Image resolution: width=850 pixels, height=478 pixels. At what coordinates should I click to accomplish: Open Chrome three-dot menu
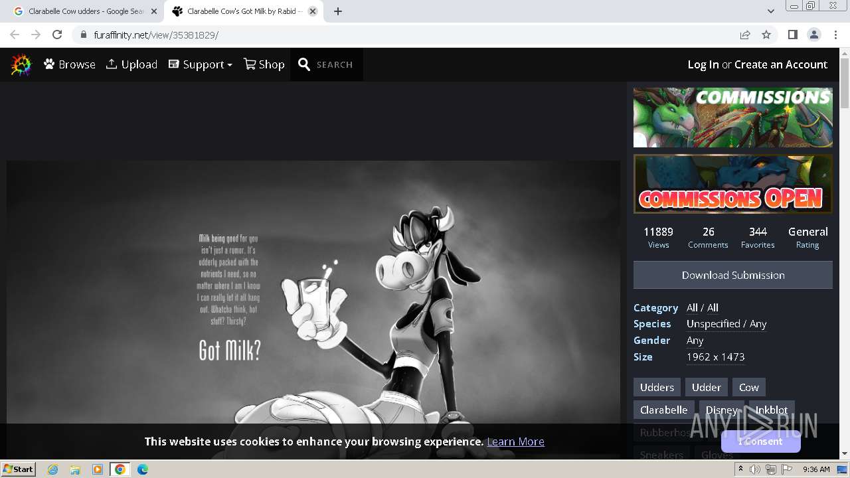point(835,35)
